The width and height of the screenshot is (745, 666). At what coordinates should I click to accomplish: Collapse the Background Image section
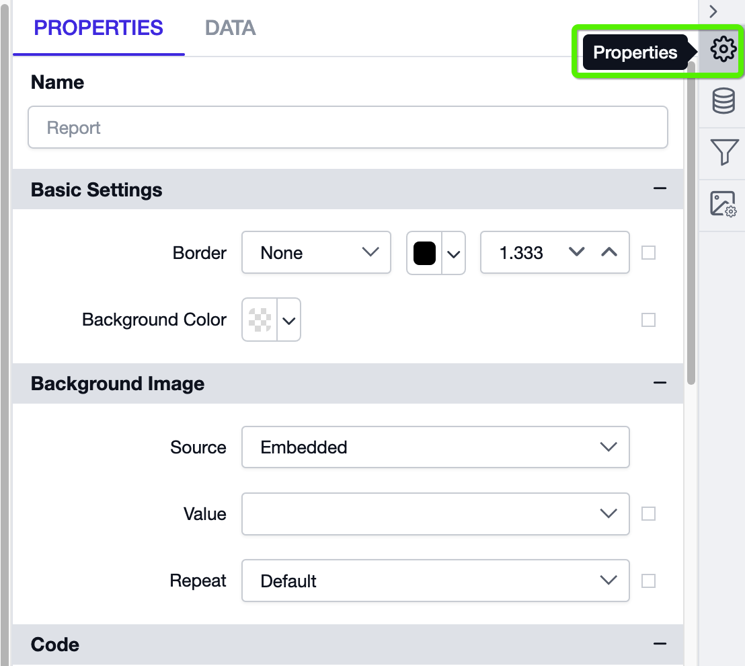pos(660,383)
